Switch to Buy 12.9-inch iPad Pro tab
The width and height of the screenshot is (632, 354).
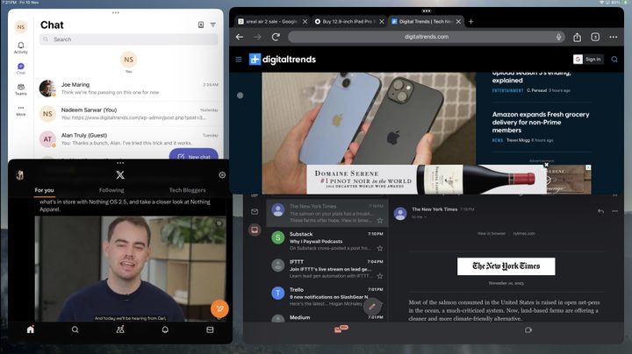pos(345,22)
